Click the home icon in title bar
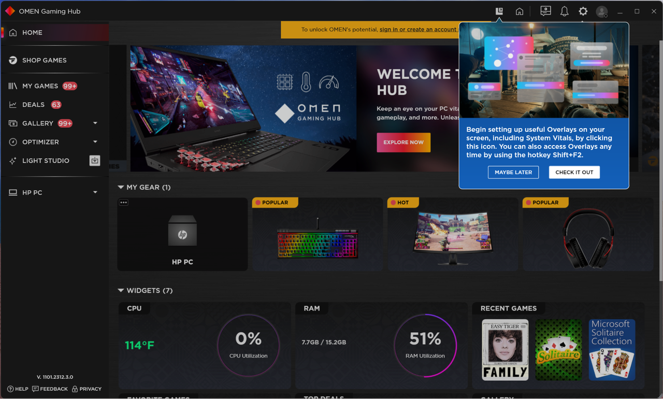The height and width of the screenshot is (399, 663). 519,11
